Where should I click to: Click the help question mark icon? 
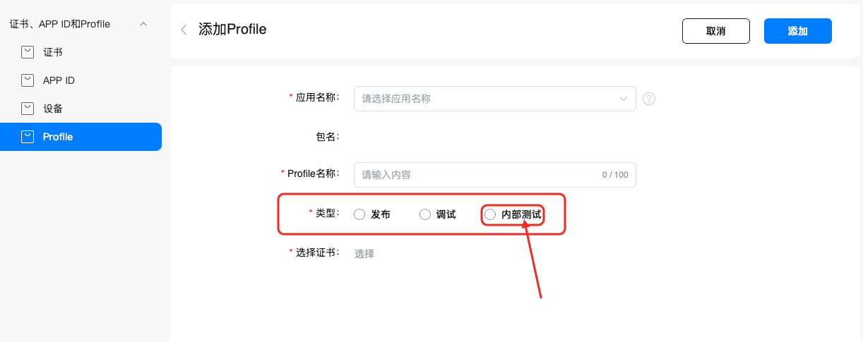[649, 99]
